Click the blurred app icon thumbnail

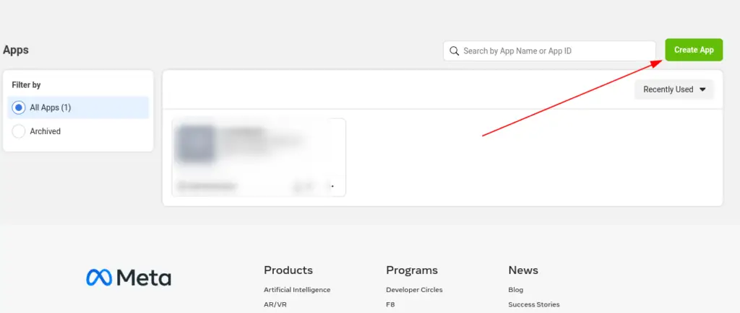point(195,144)
